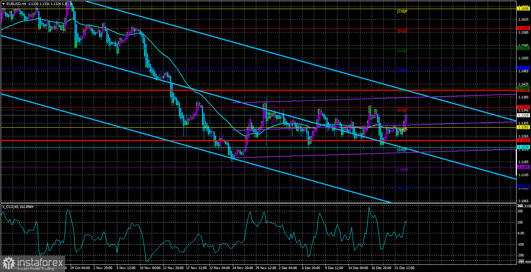Click the 16 Dec 20:00 time label
Screen dimensions: 531x272
click(382, 268)
